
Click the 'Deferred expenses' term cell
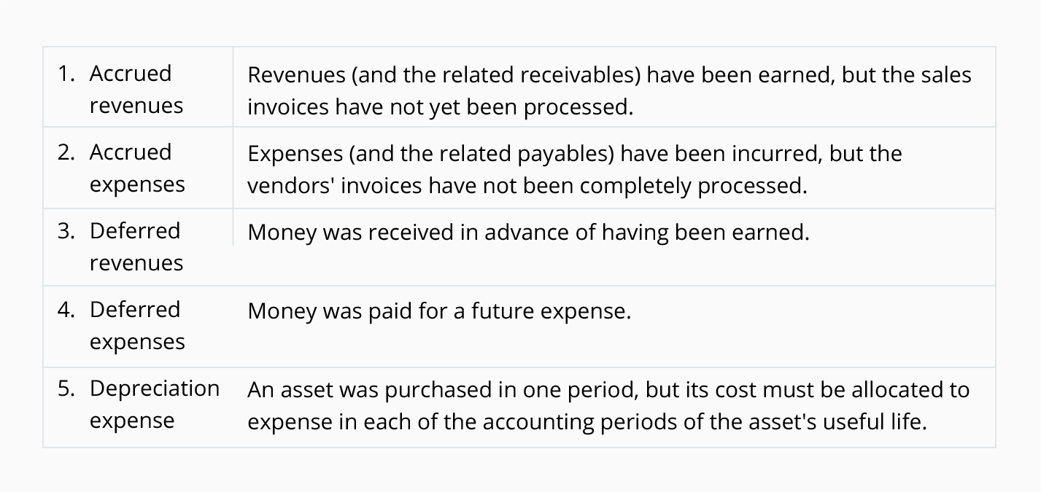click(x=139, y=326)
